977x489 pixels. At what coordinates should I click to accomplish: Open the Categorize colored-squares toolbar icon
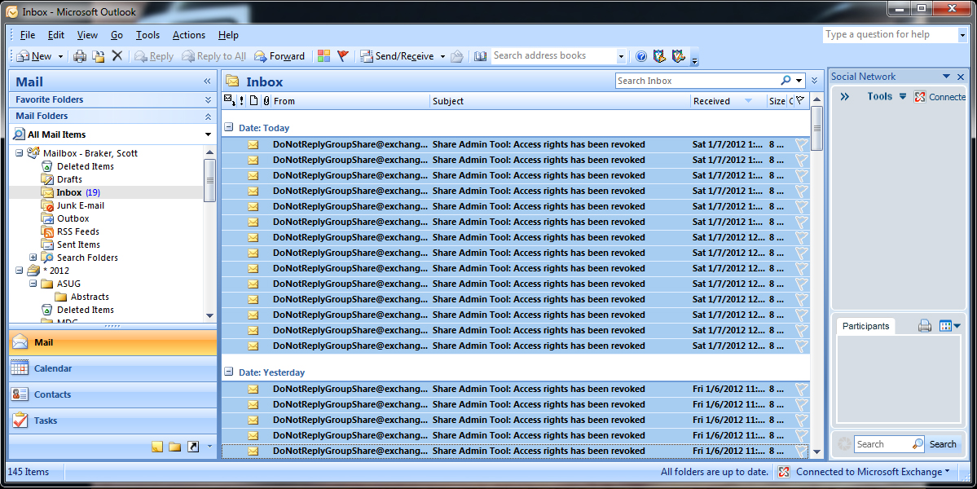click(323, 56)
